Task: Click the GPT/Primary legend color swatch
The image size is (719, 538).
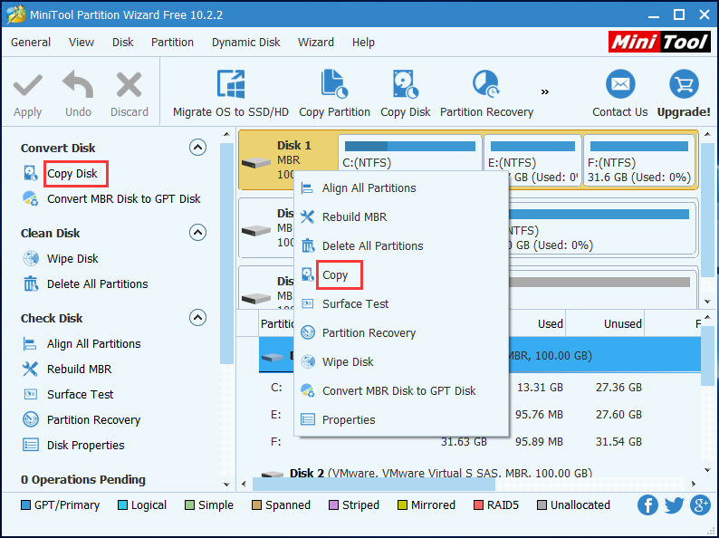Action: [x=25, y=505]
